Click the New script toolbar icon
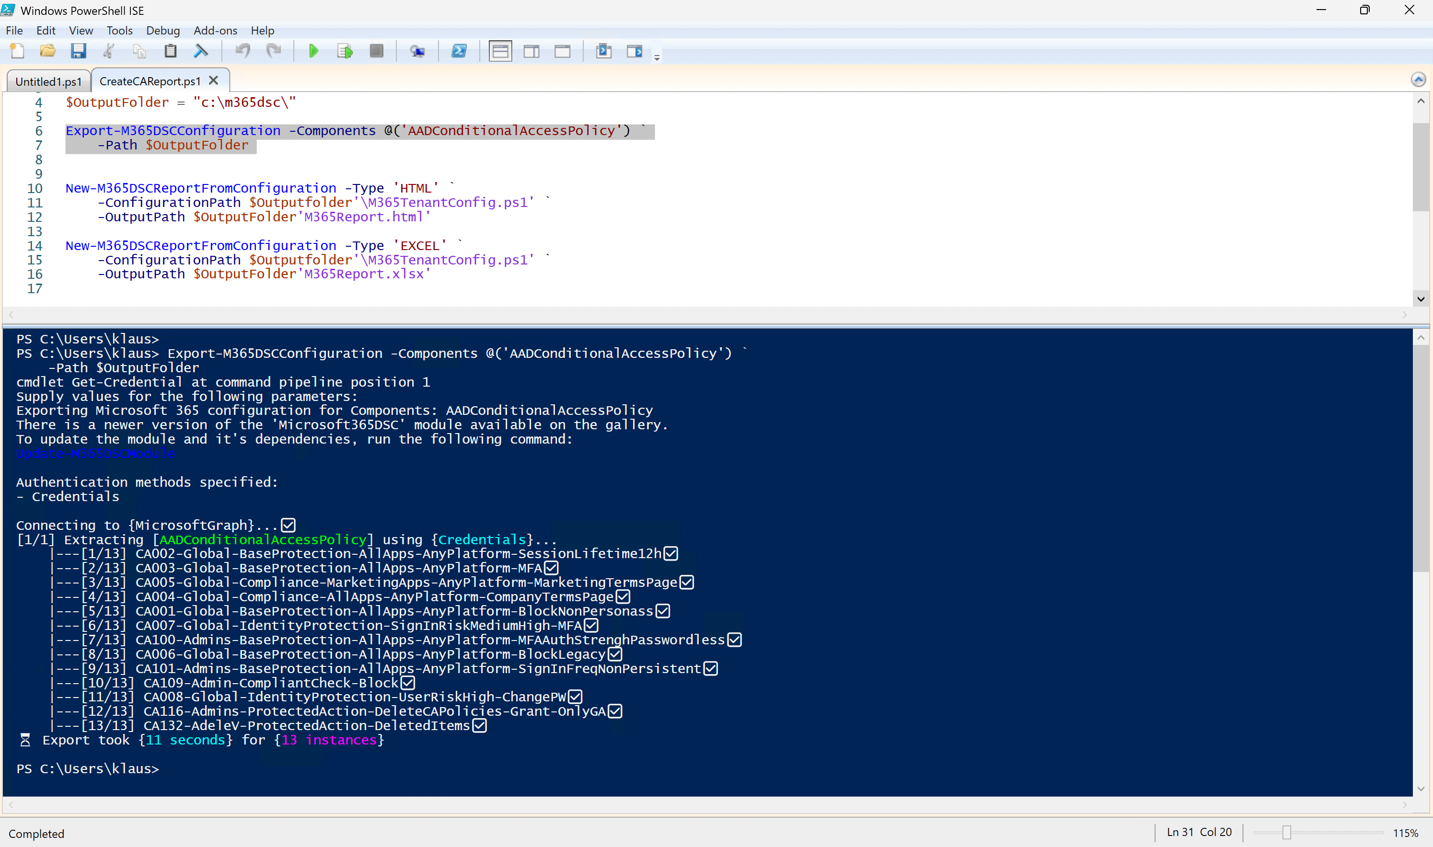This screenshot has height=847, width=1433. click(x=17, y=51)
